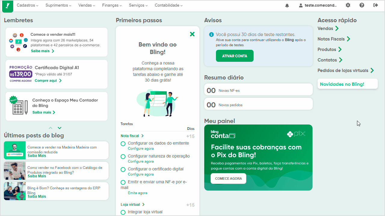Click the logout exit icon
Viewport: 385px width, 216px height.
[375, 5]
